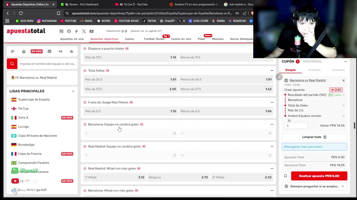Image resolution: width=357 pixels, height=200 pixels.
Task: Switch to HISTORIAL tab
Action: point(312,61)
